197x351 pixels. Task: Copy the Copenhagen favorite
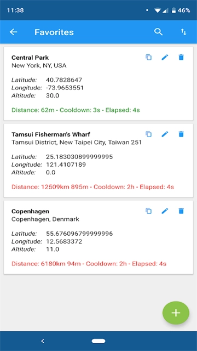pos(148,211)
